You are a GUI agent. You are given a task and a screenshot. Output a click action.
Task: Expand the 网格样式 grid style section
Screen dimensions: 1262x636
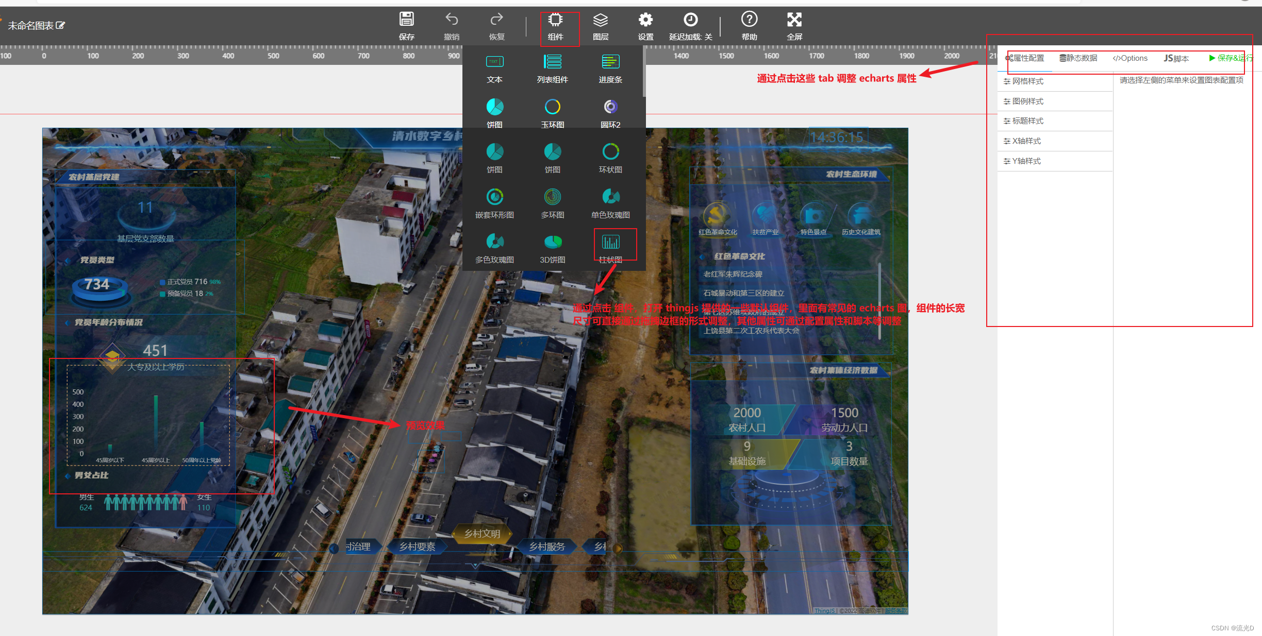(x=1027, y=81)
